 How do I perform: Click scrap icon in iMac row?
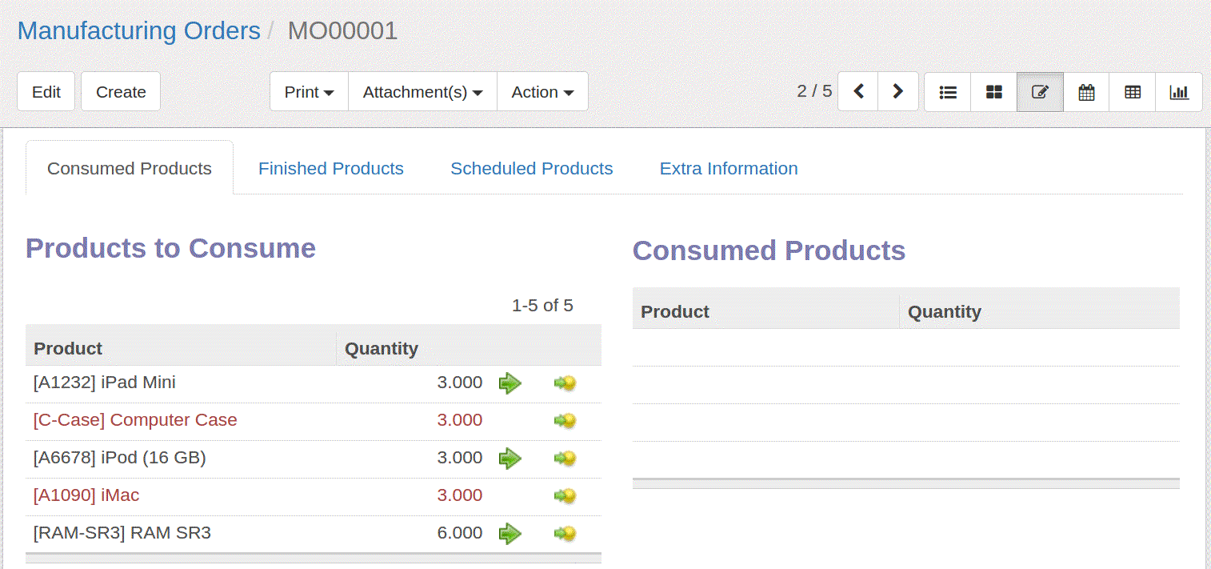[x=565, y=496]
